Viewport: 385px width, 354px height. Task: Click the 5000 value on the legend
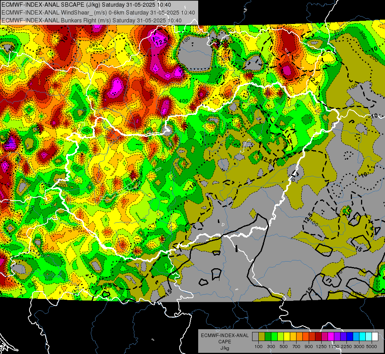click(x=372, y=347)
